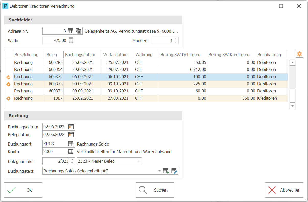Screen dimensions: 308x202
Task: Decrease the Belegnummer value
Action: [72, 163]
